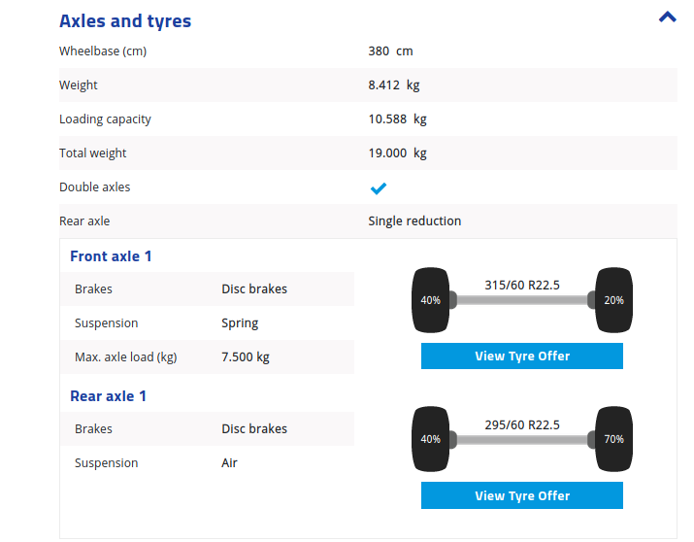Collapse the Axles and tyres section chevron
This screenshot has width=694, height=542.
click(x=667, y=17)
